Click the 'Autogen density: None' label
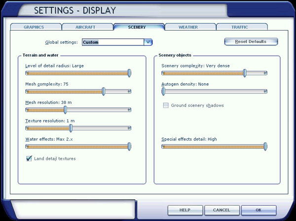 (185, 84)
